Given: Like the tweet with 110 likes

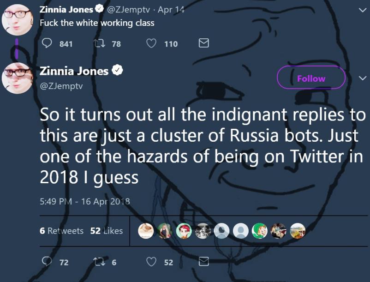Looking at the screenshot, I should [151, 43].
